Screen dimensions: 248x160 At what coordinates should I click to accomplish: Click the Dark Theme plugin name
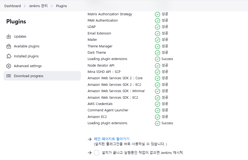pos(97,53)
